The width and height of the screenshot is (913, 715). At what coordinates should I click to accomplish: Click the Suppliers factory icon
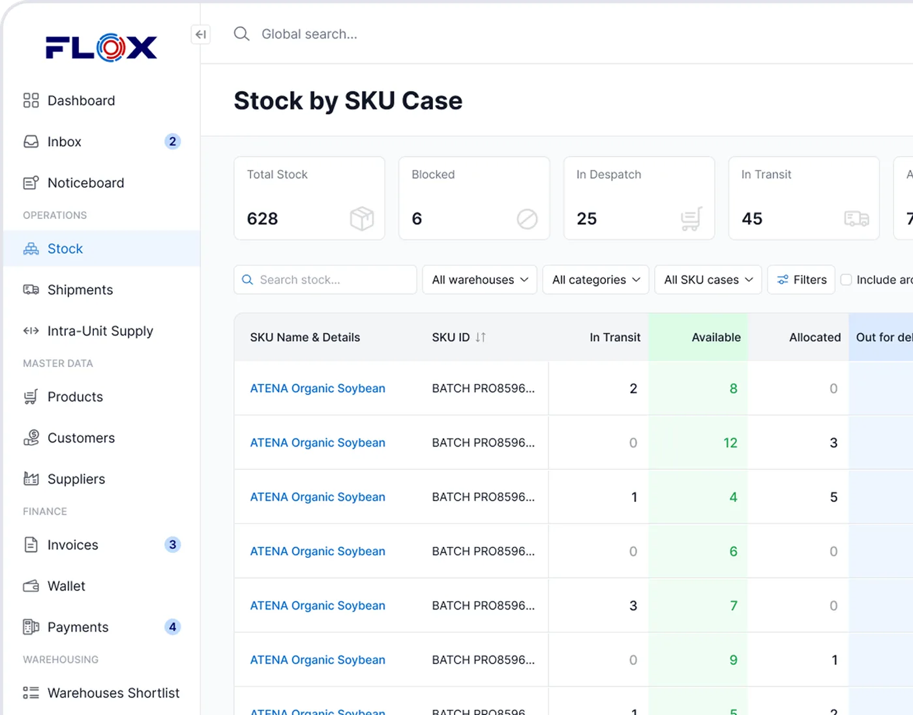click(31, 478)
